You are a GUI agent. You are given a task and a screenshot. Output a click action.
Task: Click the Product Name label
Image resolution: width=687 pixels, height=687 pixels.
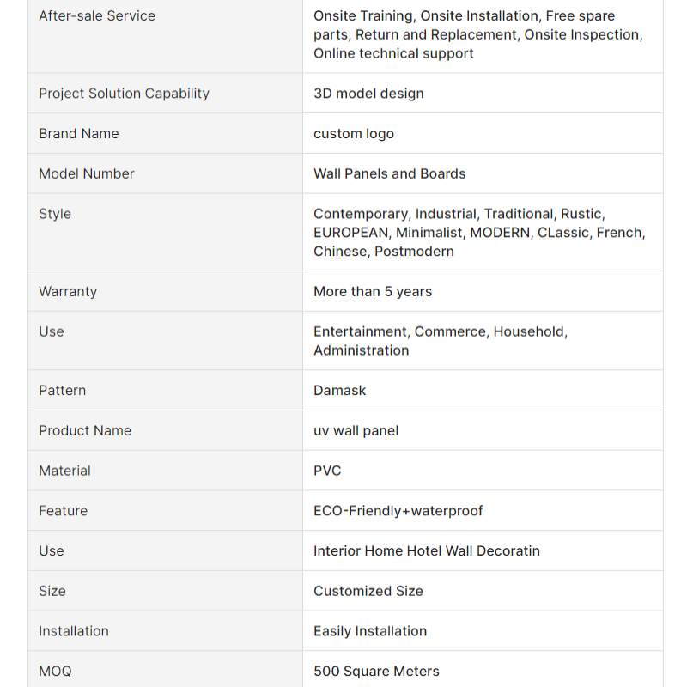[x=85, y=431]
